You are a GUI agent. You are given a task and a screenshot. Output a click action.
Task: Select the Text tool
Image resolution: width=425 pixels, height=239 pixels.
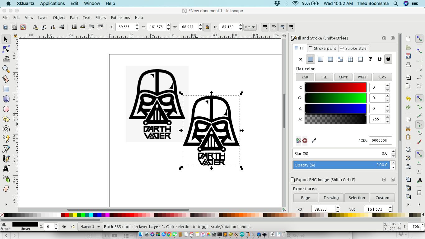[x=6, y=169]
